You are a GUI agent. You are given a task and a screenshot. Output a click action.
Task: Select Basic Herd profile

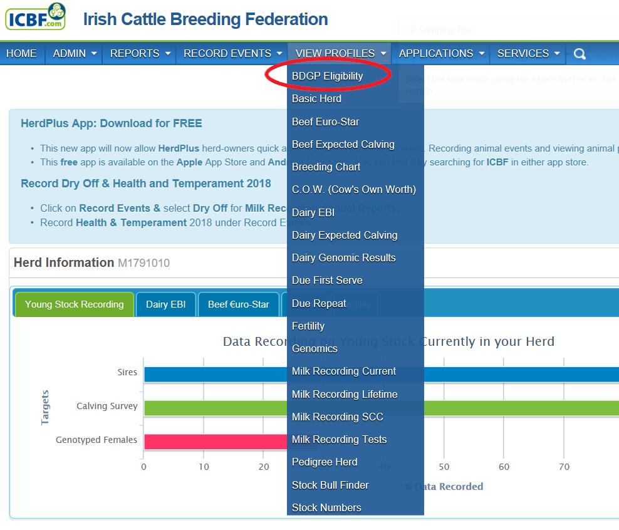pyautogui.click(x=316, y=98)
